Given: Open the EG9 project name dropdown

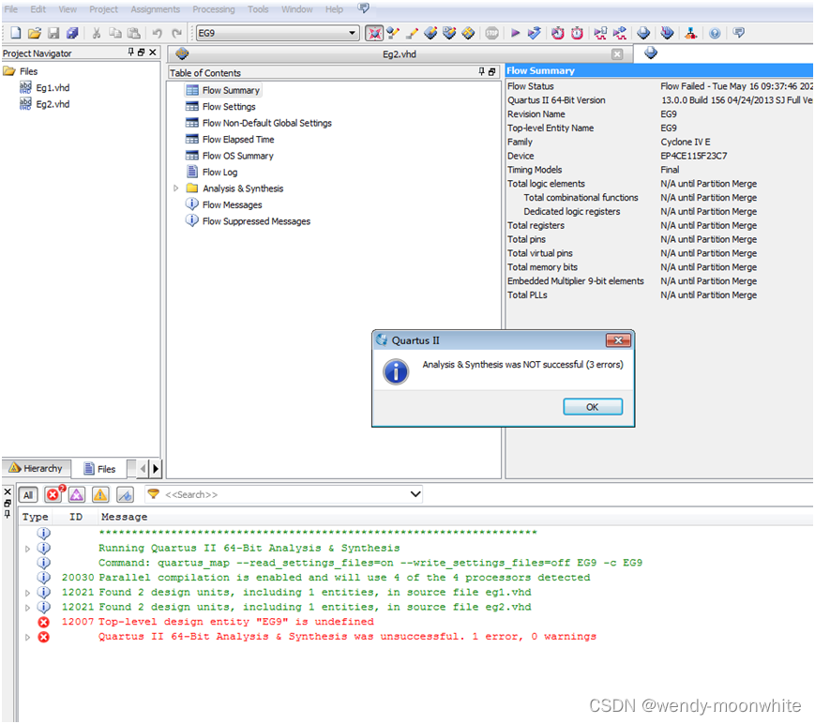Looking at the screenshot, I should (354, 32).
